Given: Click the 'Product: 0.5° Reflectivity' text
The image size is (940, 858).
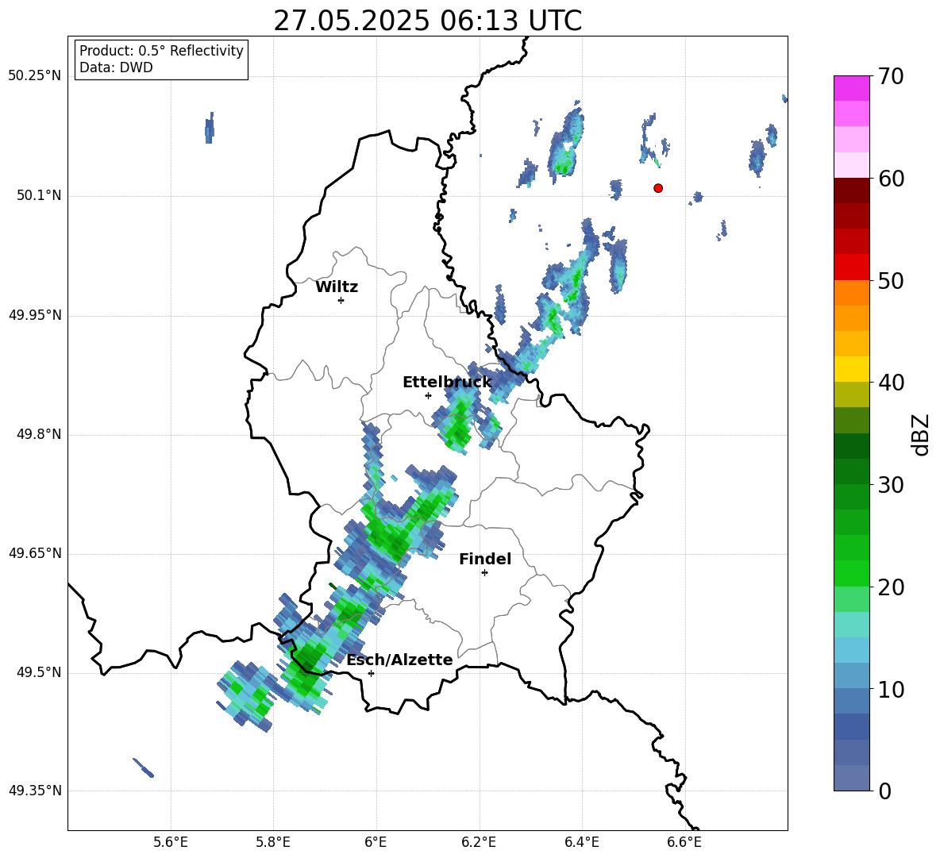Looking at the screenshot, I should click(x=161, y=50).
